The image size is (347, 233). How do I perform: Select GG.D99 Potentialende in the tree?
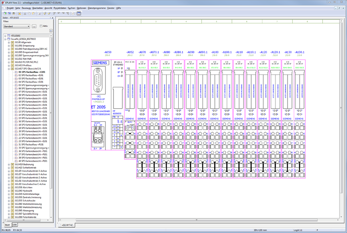point(26,217)
